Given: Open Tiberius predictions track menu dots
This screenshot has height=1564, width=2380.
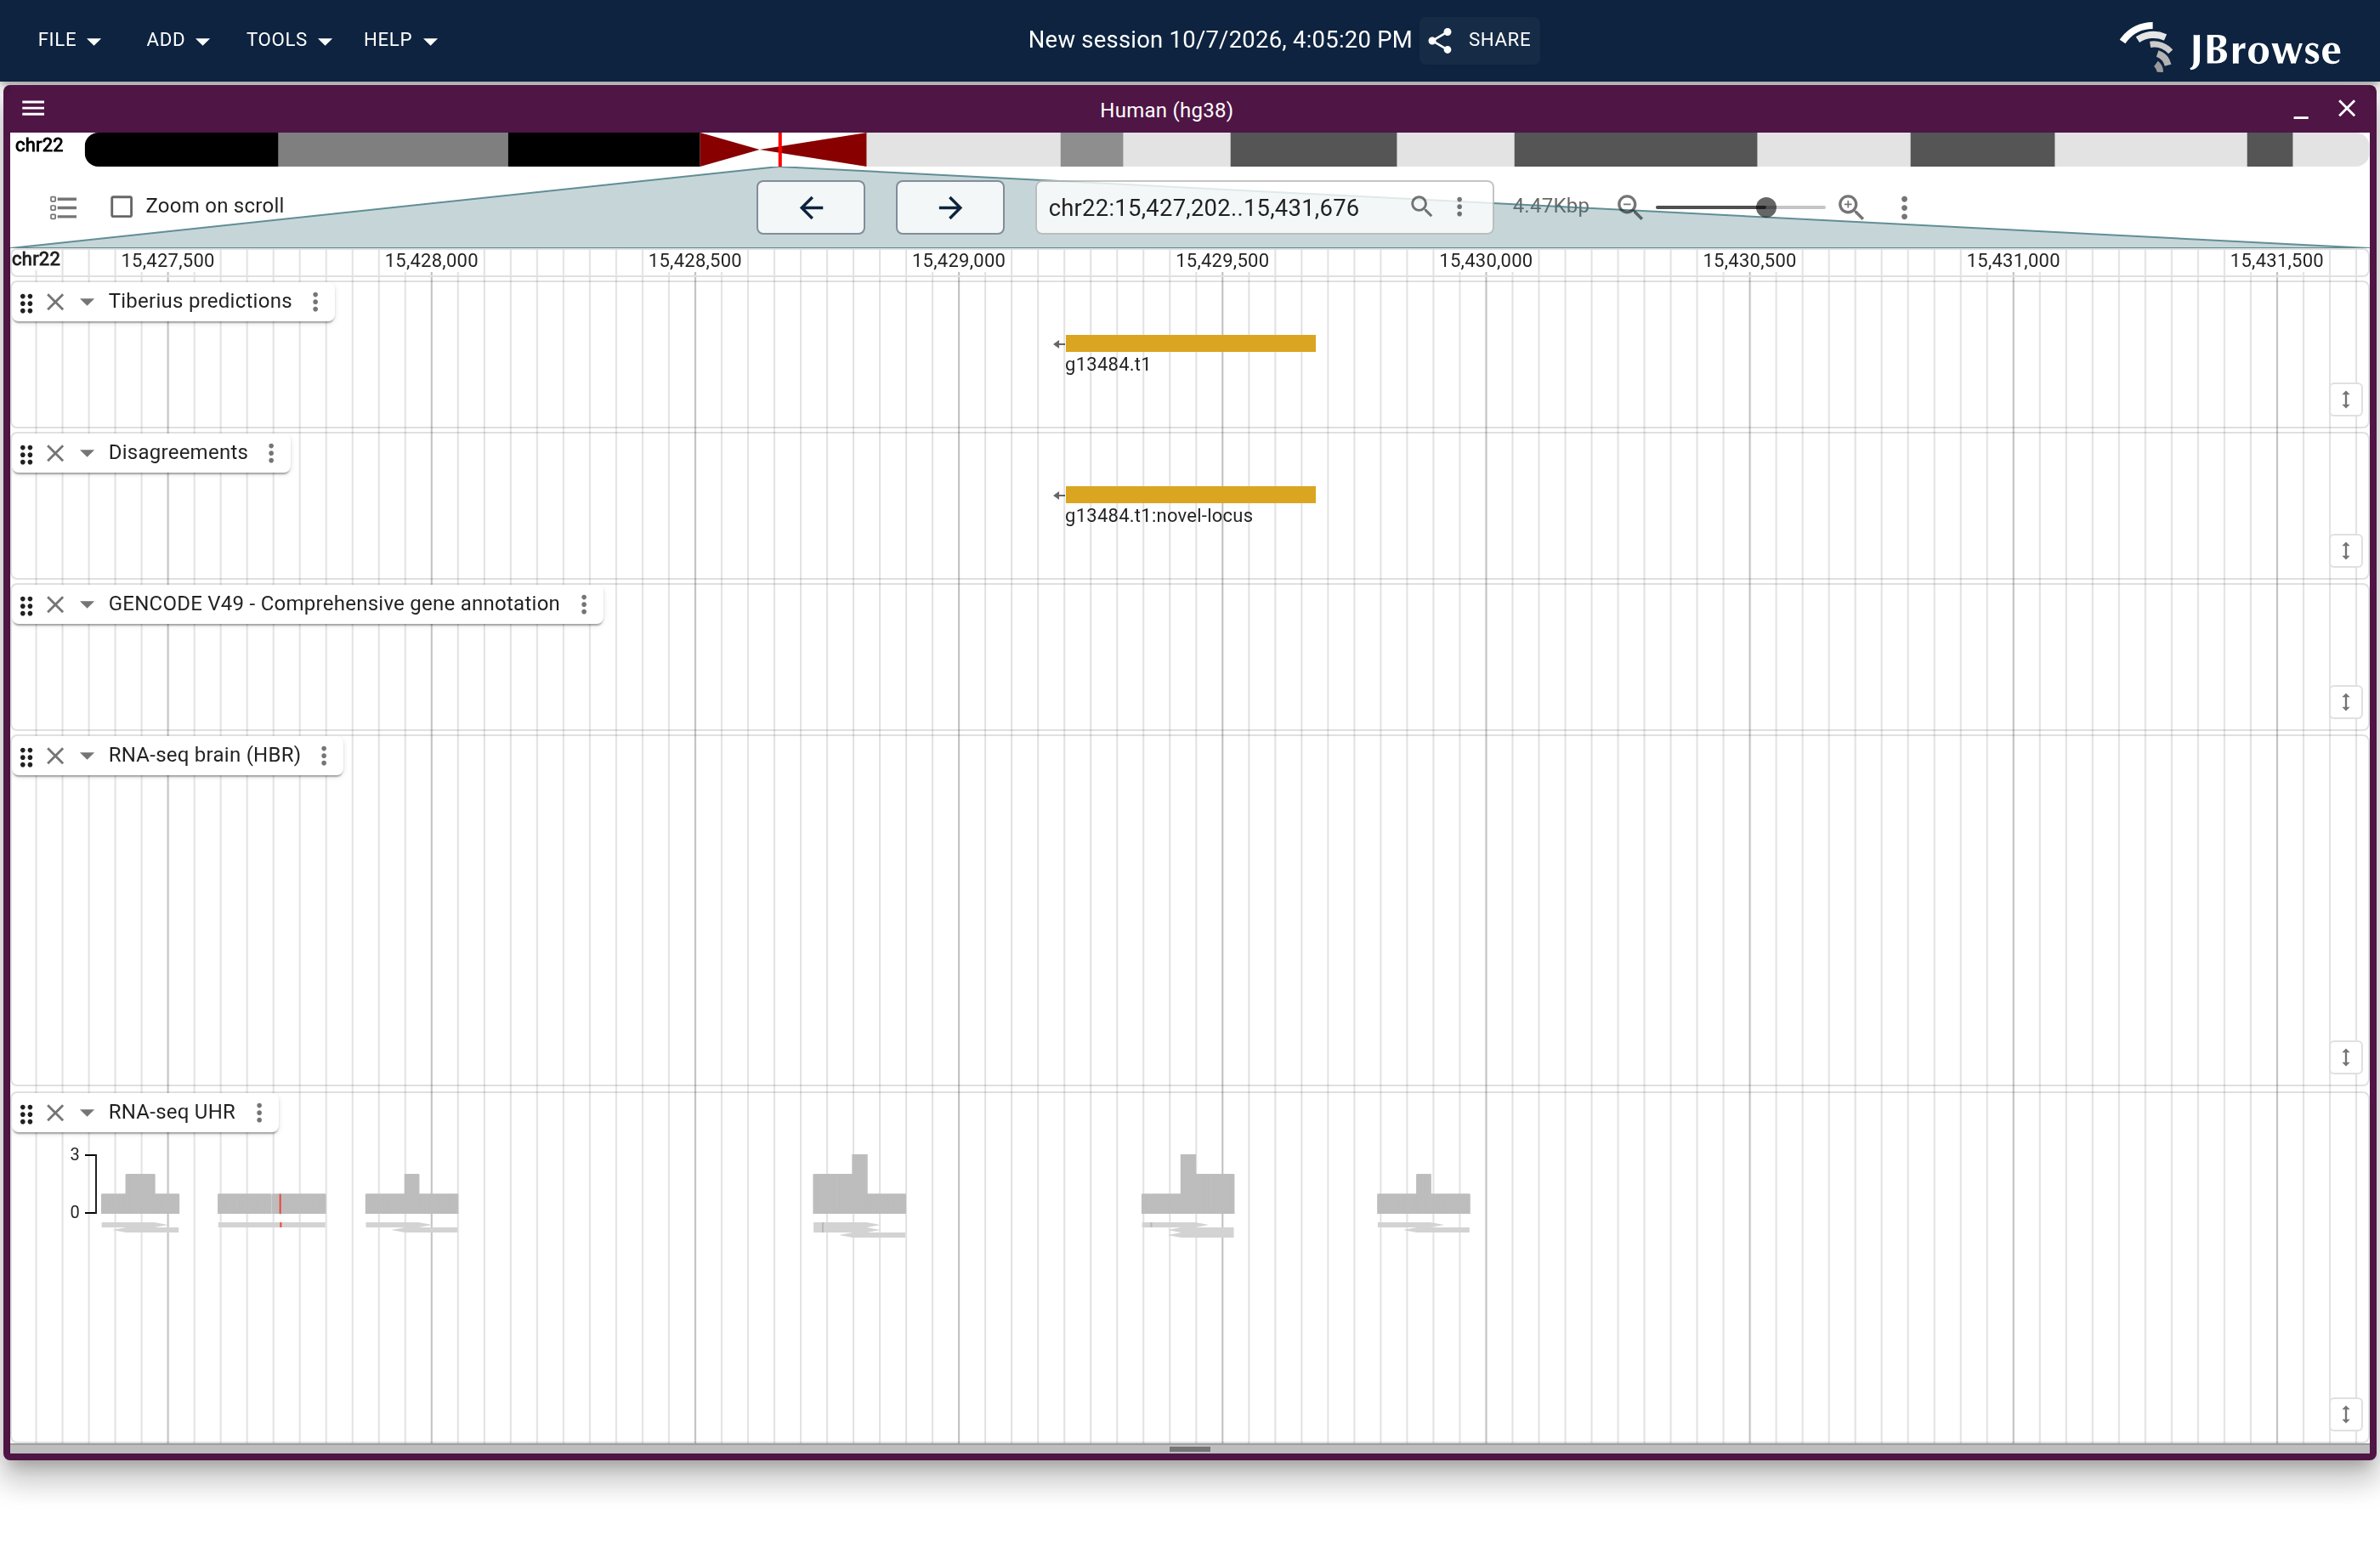Looking at the screenshot, I should [315, 301].
